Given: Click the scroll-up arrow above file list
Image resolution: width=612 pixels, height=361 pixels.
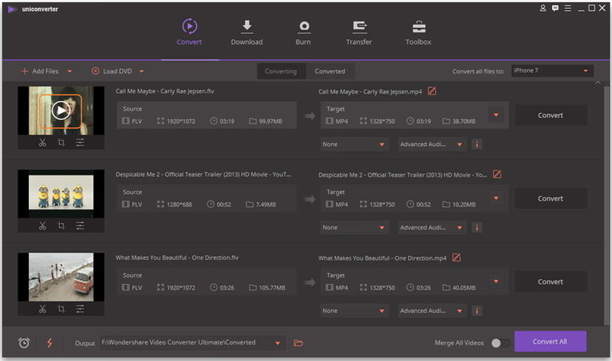Looking at the screenshot, I should 597,83.
